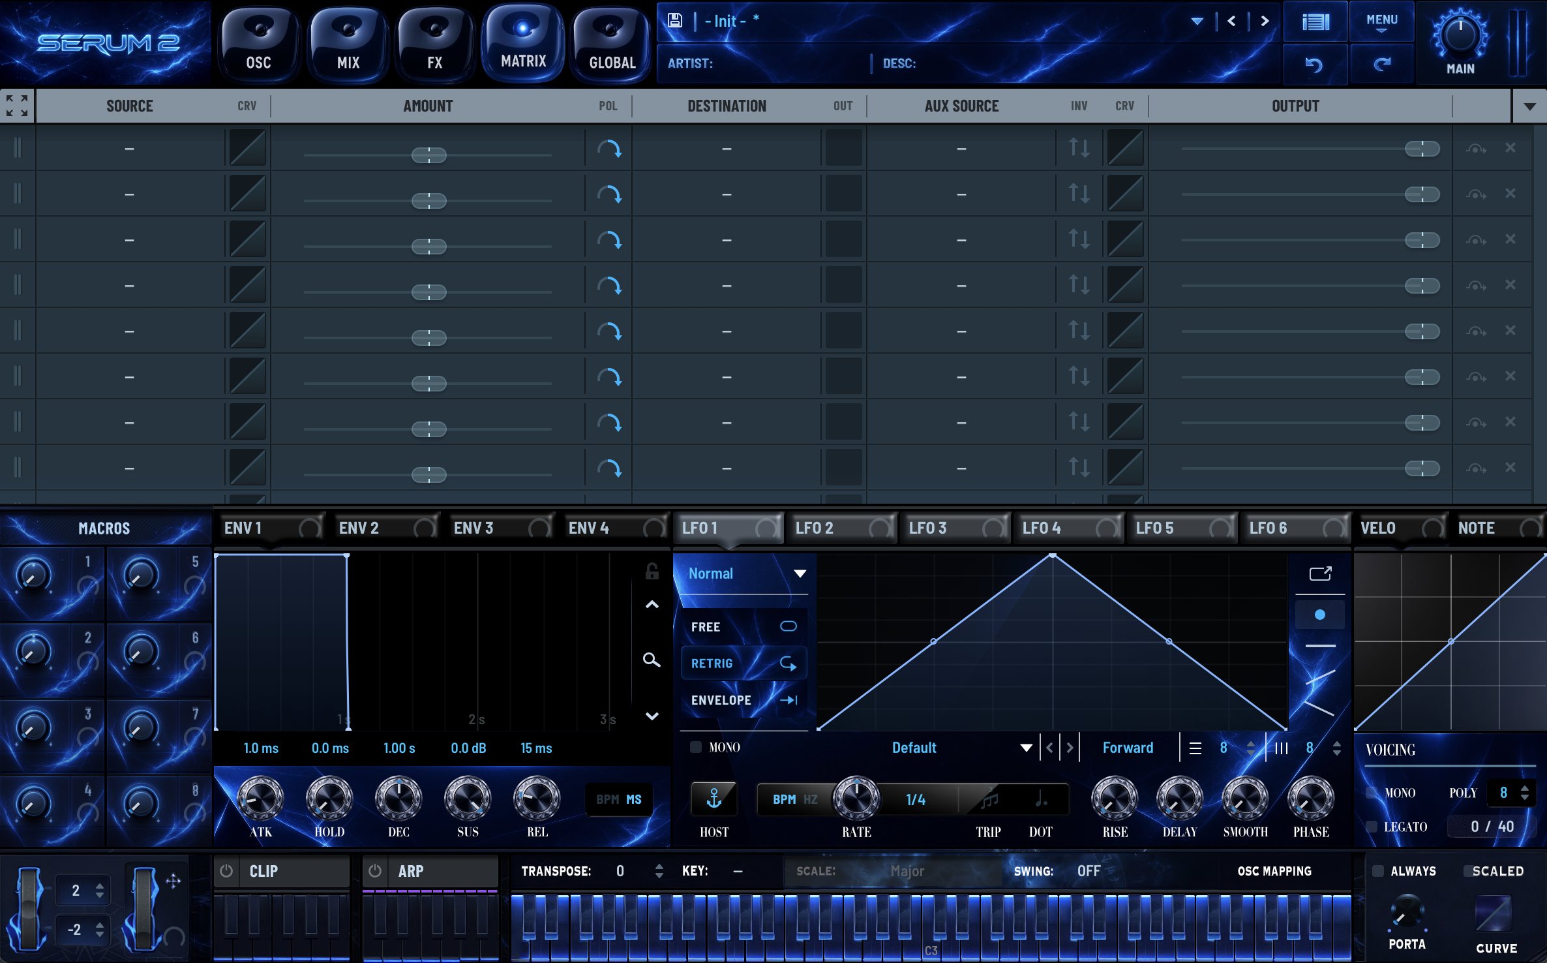This screenshot has width=1547, height=963.
Task: Click the ARTIST name field
Action: [x=766, y=63]
